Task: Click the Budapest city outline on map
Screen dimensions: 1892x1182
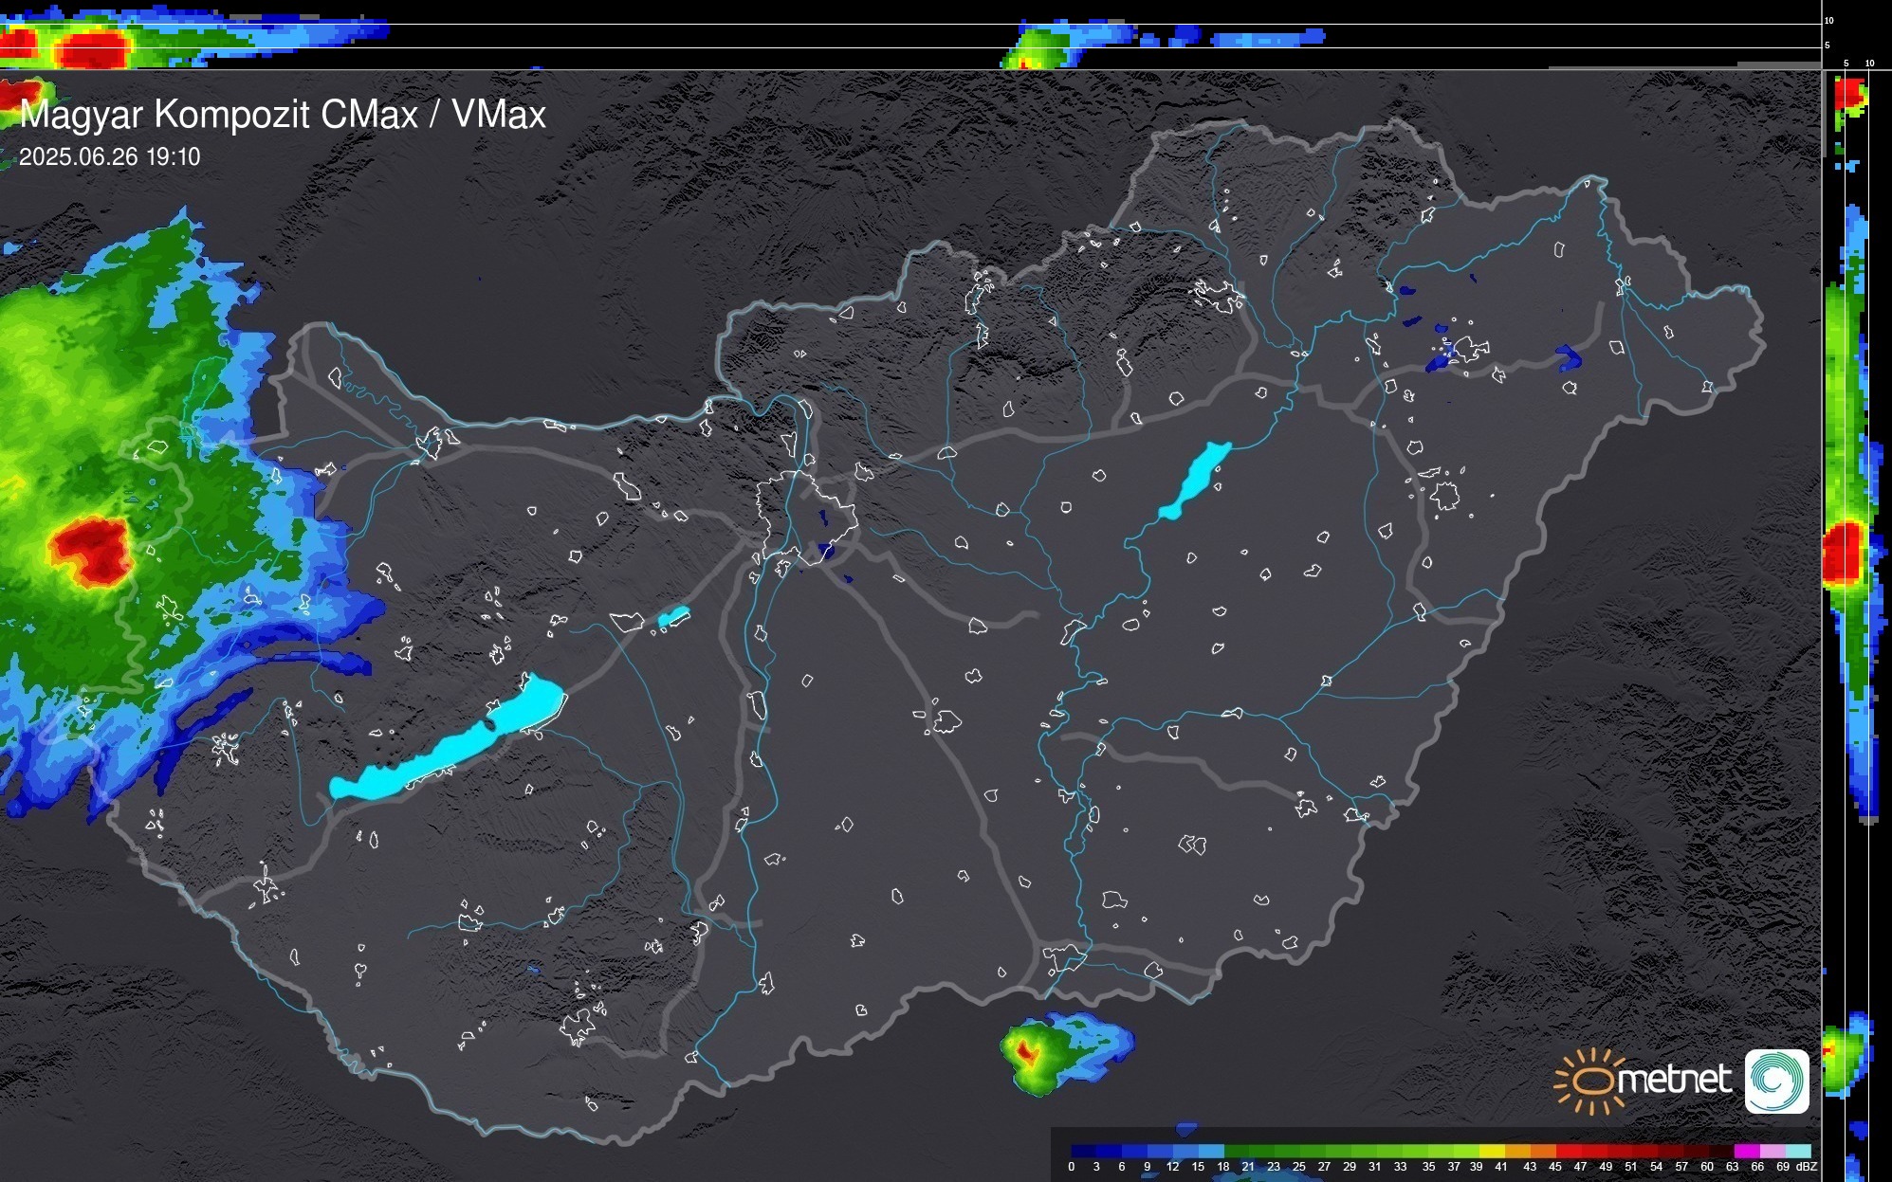Action: (806, 517)
